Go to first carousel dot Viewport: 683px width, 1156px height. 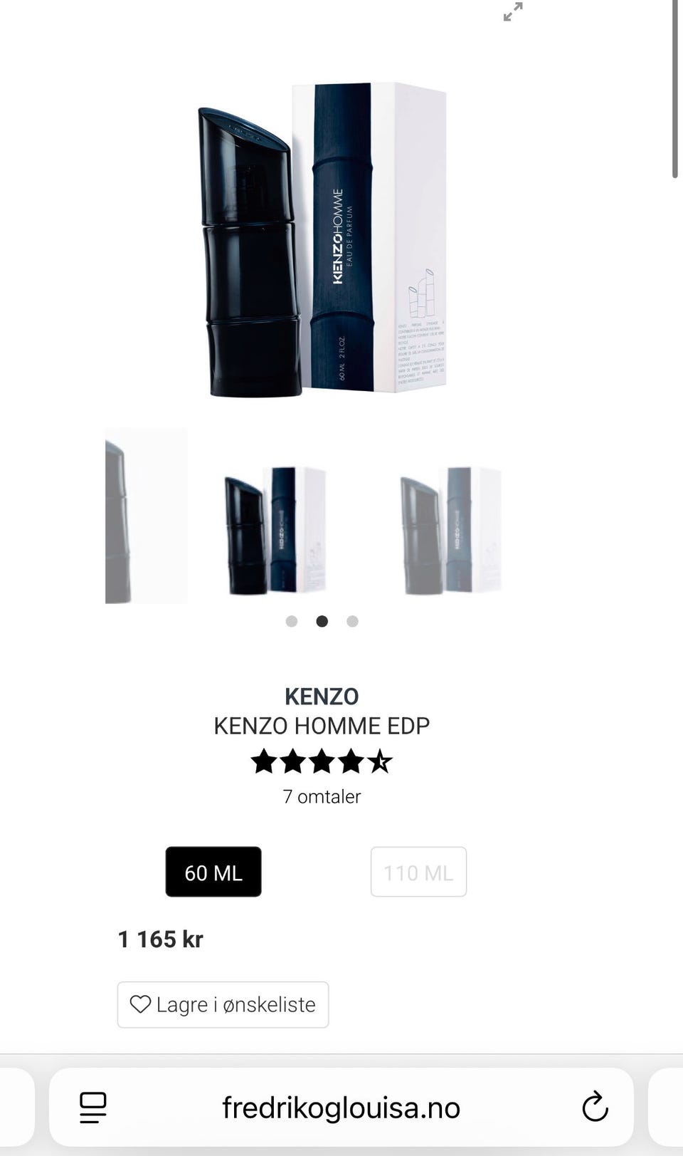click(292, 621)
